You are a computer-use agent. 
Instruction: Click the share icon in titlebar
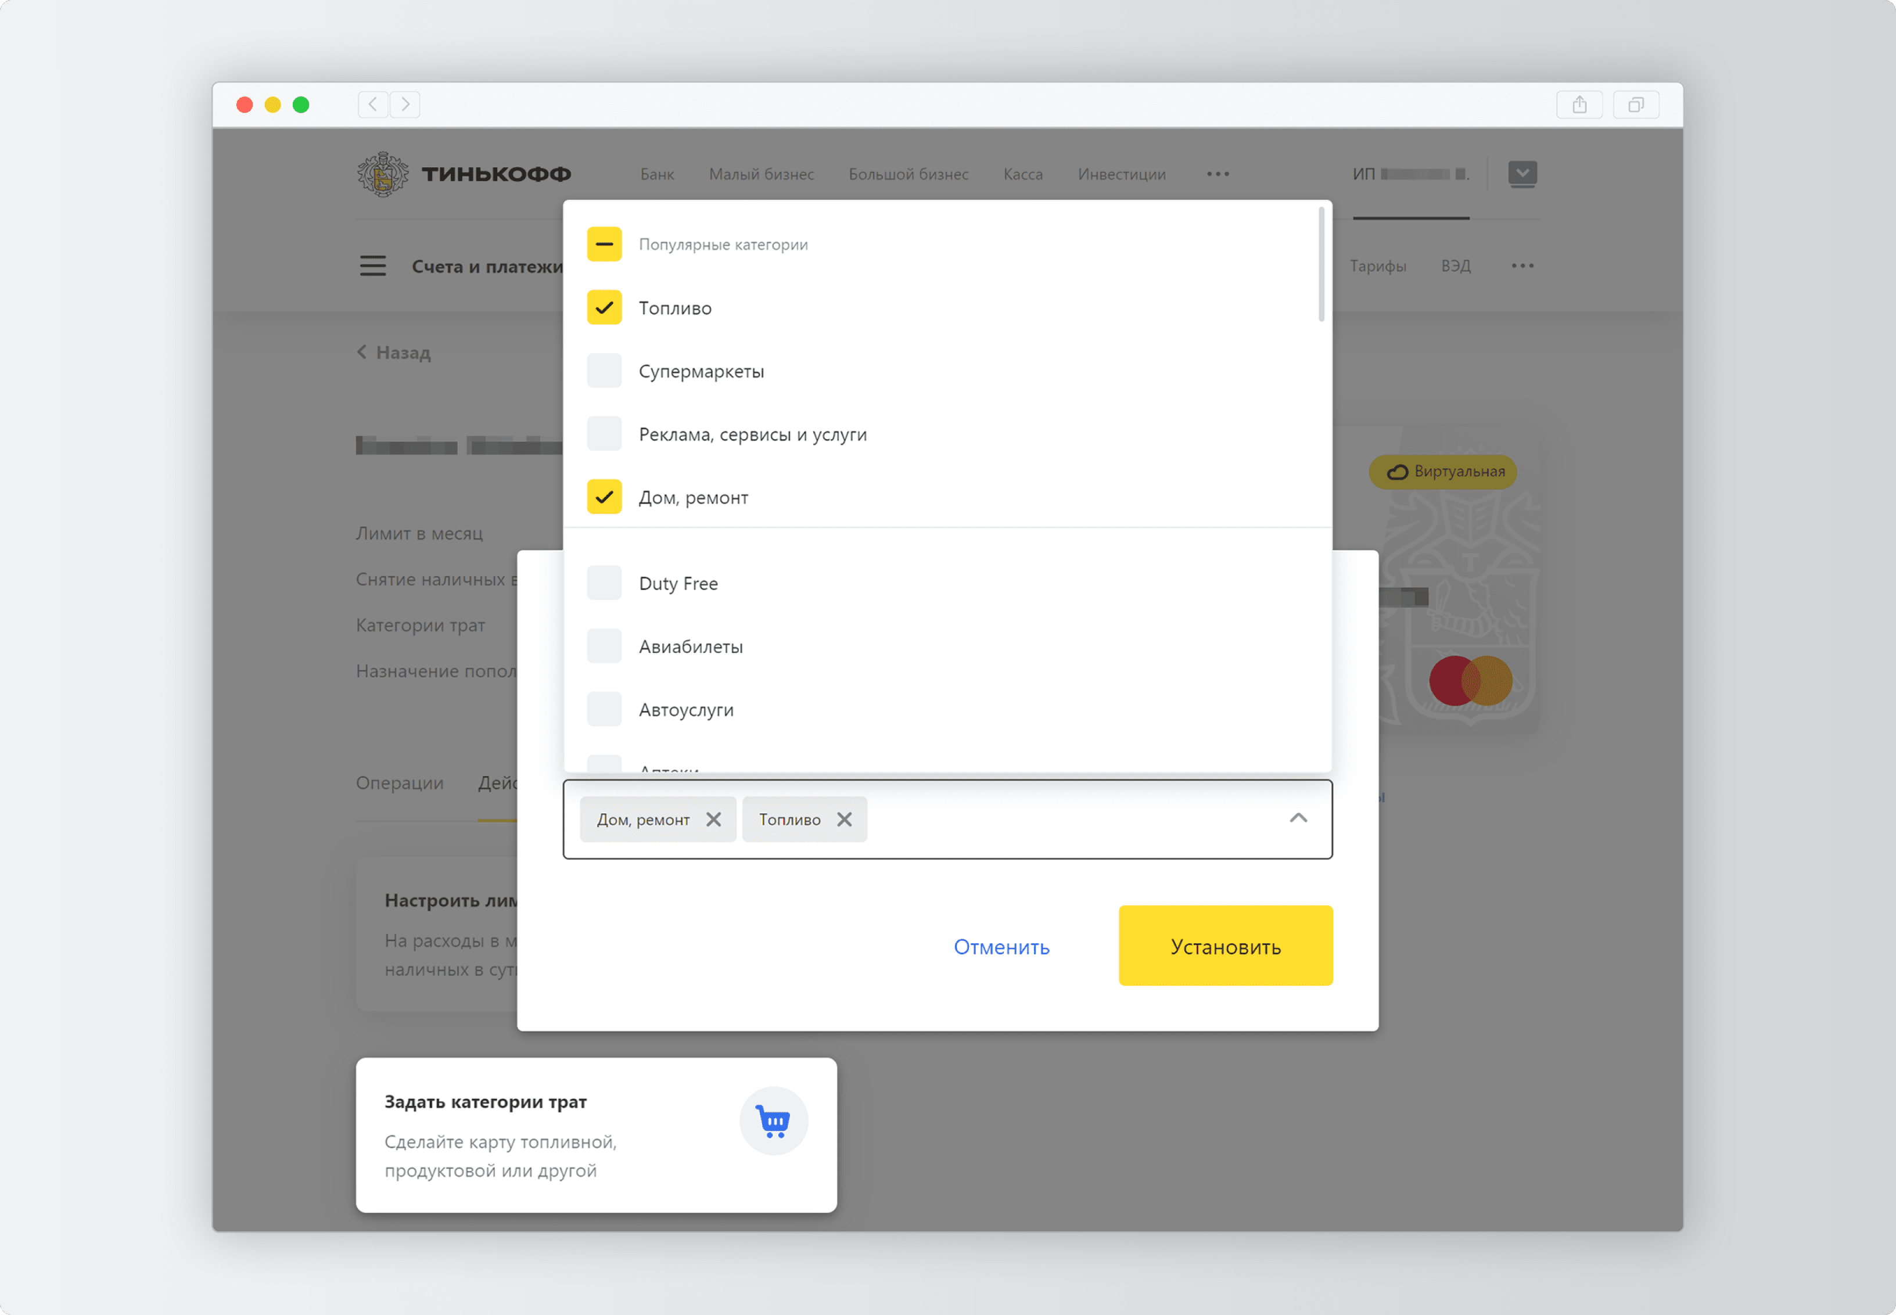click(x=1579, y=105)
